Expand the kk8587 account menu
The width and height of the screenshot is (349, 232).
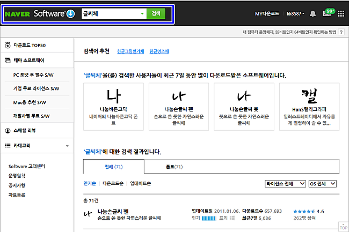click(296, 14)
